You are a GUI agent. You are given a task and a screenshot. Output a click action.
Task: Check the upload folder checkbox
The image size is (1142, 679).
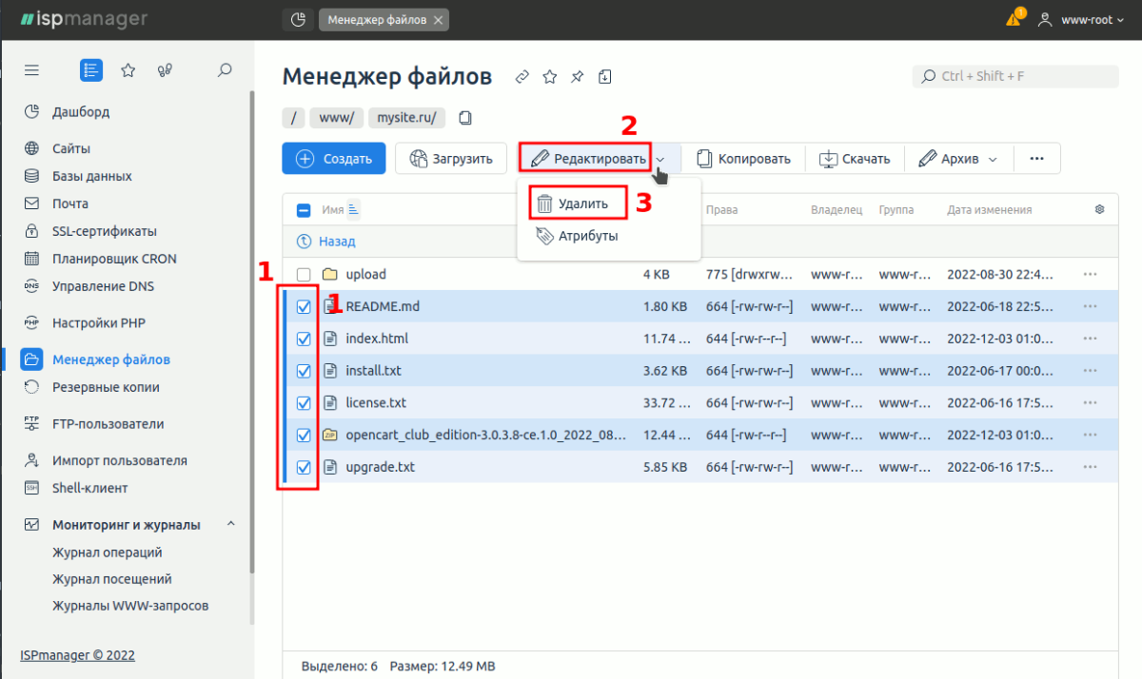point(304,275)
